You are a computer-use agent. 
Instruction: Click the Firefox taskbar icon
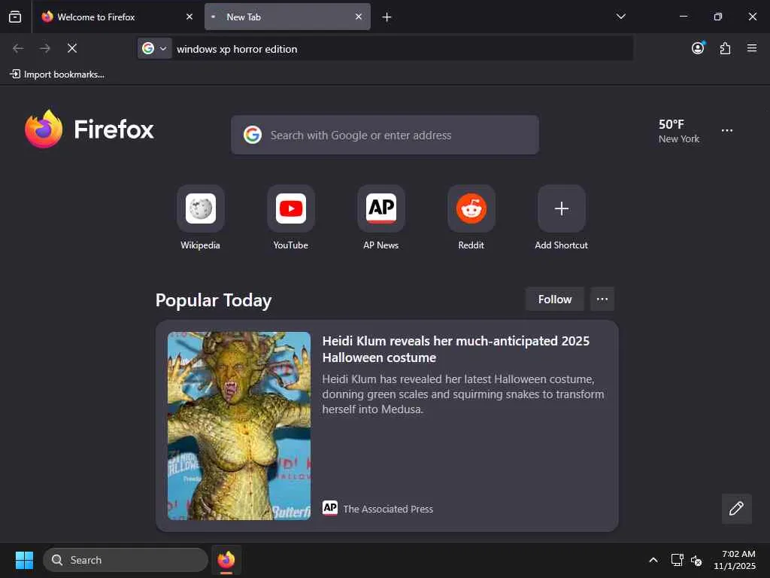tap(226, 560)
